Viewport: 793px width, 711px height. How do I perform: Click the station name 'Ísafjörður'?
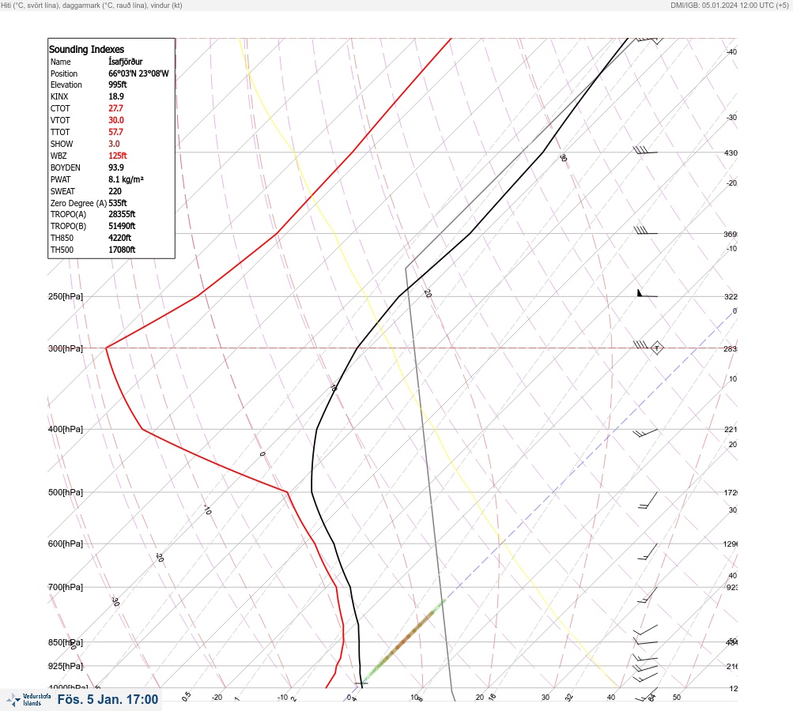[x=126, y=62]
